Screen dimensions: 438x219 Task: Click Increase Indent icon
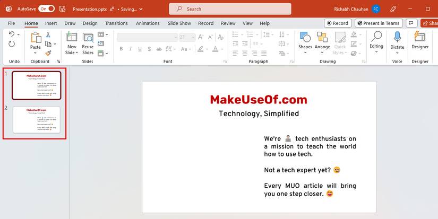245,44
